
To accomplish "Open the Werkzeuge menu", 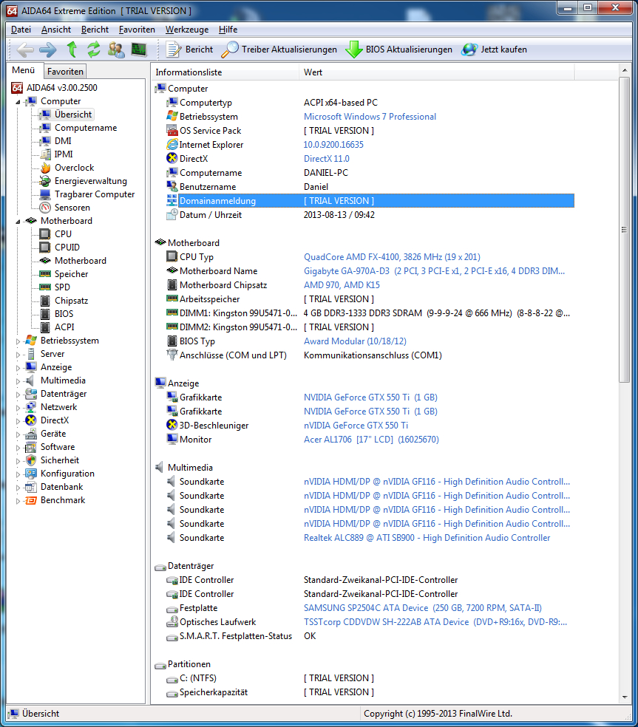I will pyautogui.click(x=187, y=30).
